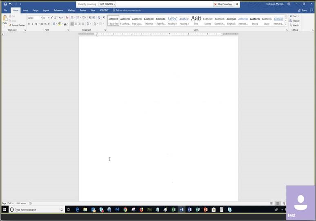Open the font name dropdown showing Calibri
The image size is (316, 221).
click(34, 18)
